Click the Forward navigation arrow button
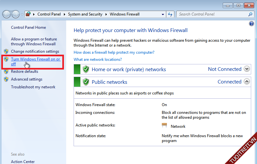 [x=15, y=14]
